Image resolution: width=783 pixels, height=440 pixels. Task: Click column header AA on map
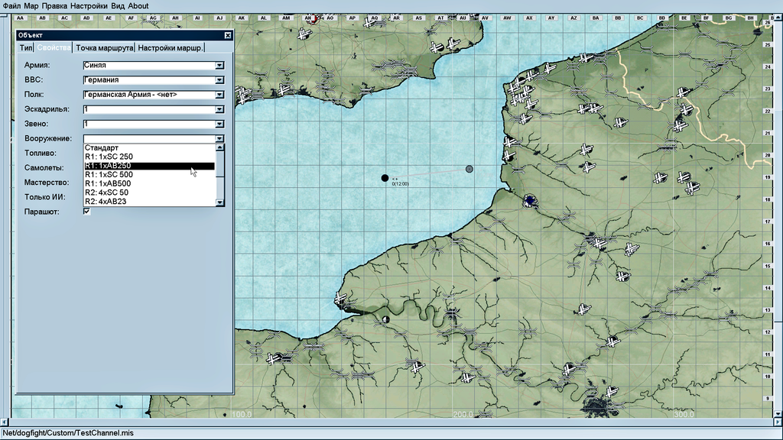(x=20, y=18)
